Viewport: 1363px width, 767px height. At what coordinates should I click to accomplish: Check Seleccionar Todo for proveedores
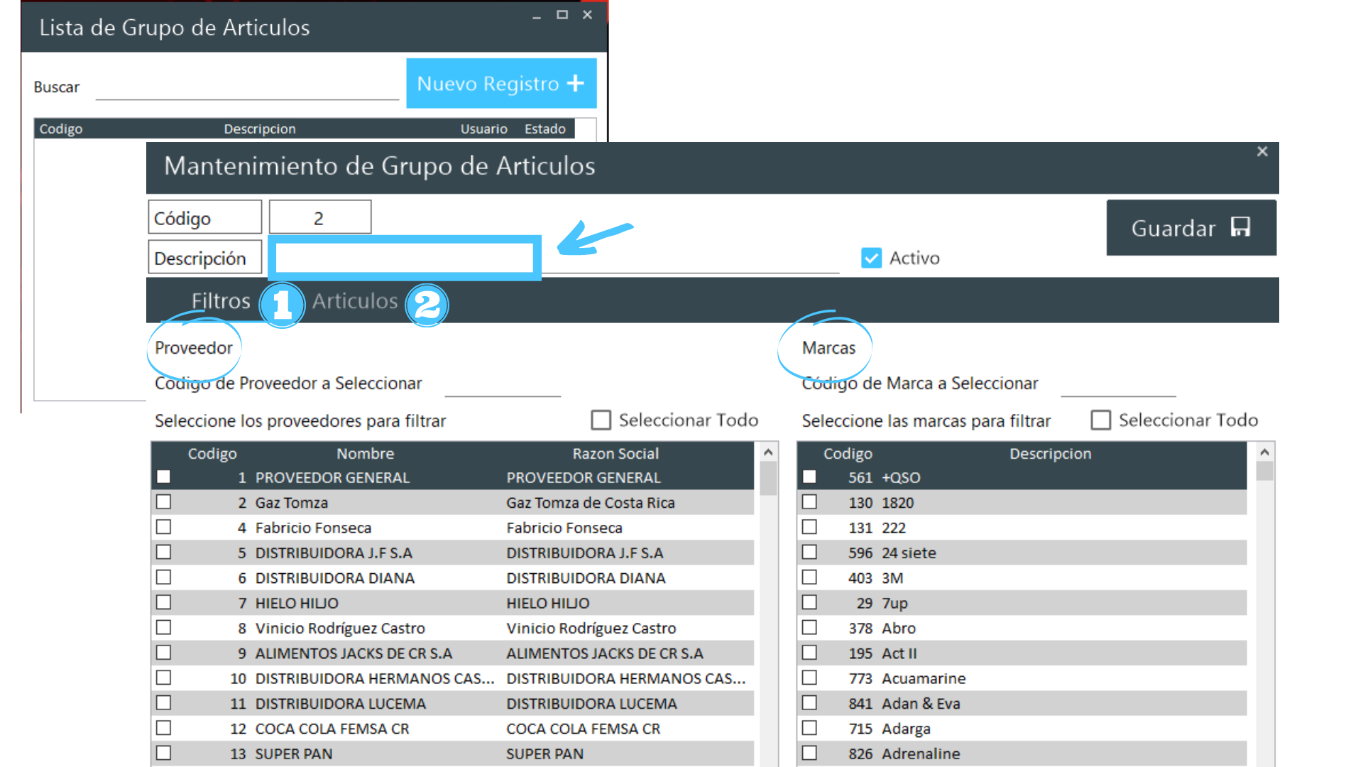pyautogui.click(x=601, y=420)
